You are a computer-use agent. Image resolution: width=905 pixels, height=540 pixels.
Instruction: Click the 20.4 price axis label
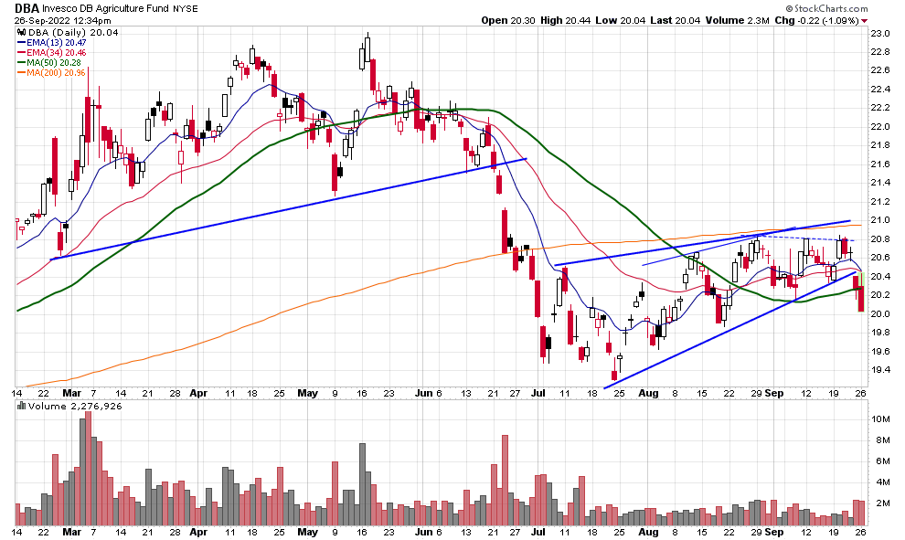879,276
